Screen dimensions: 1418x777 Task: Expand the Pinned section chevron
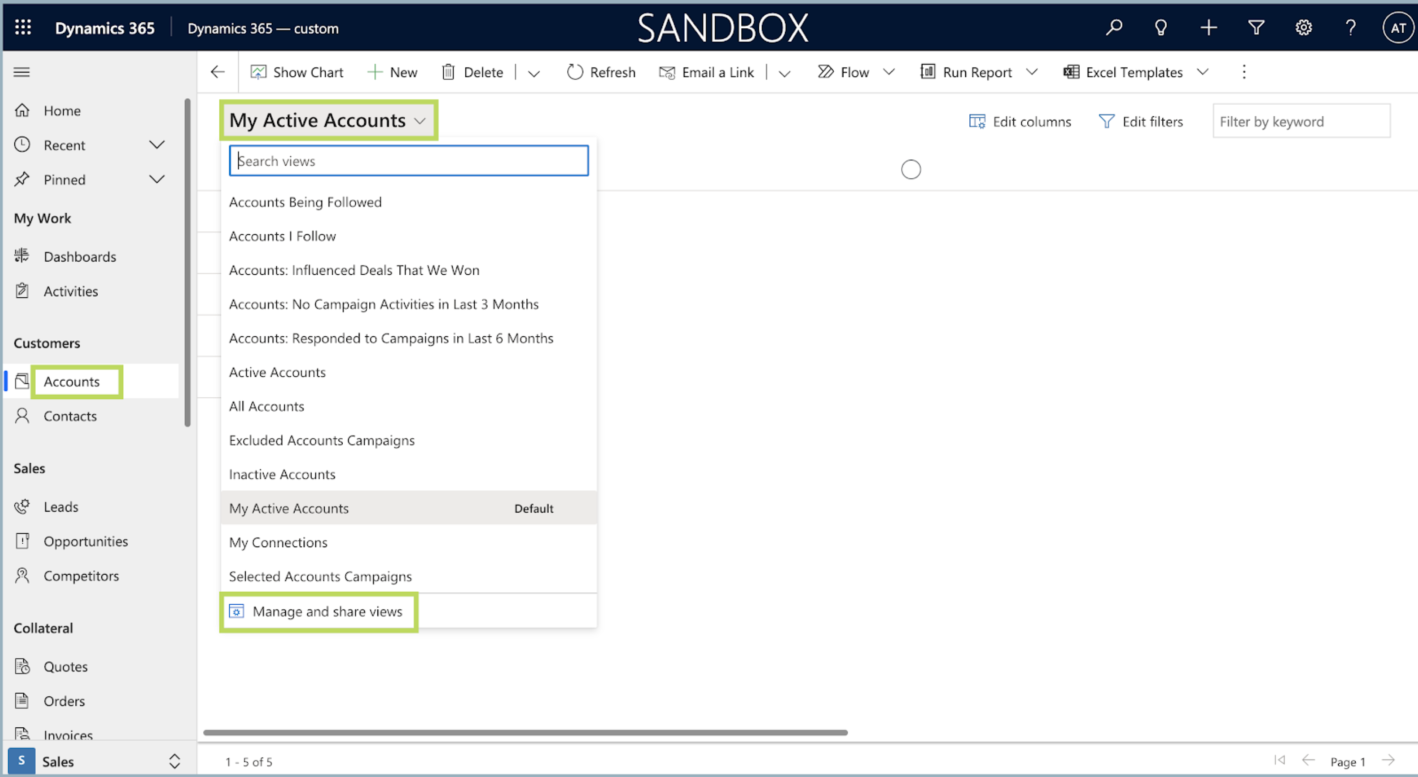pos(157,179)
